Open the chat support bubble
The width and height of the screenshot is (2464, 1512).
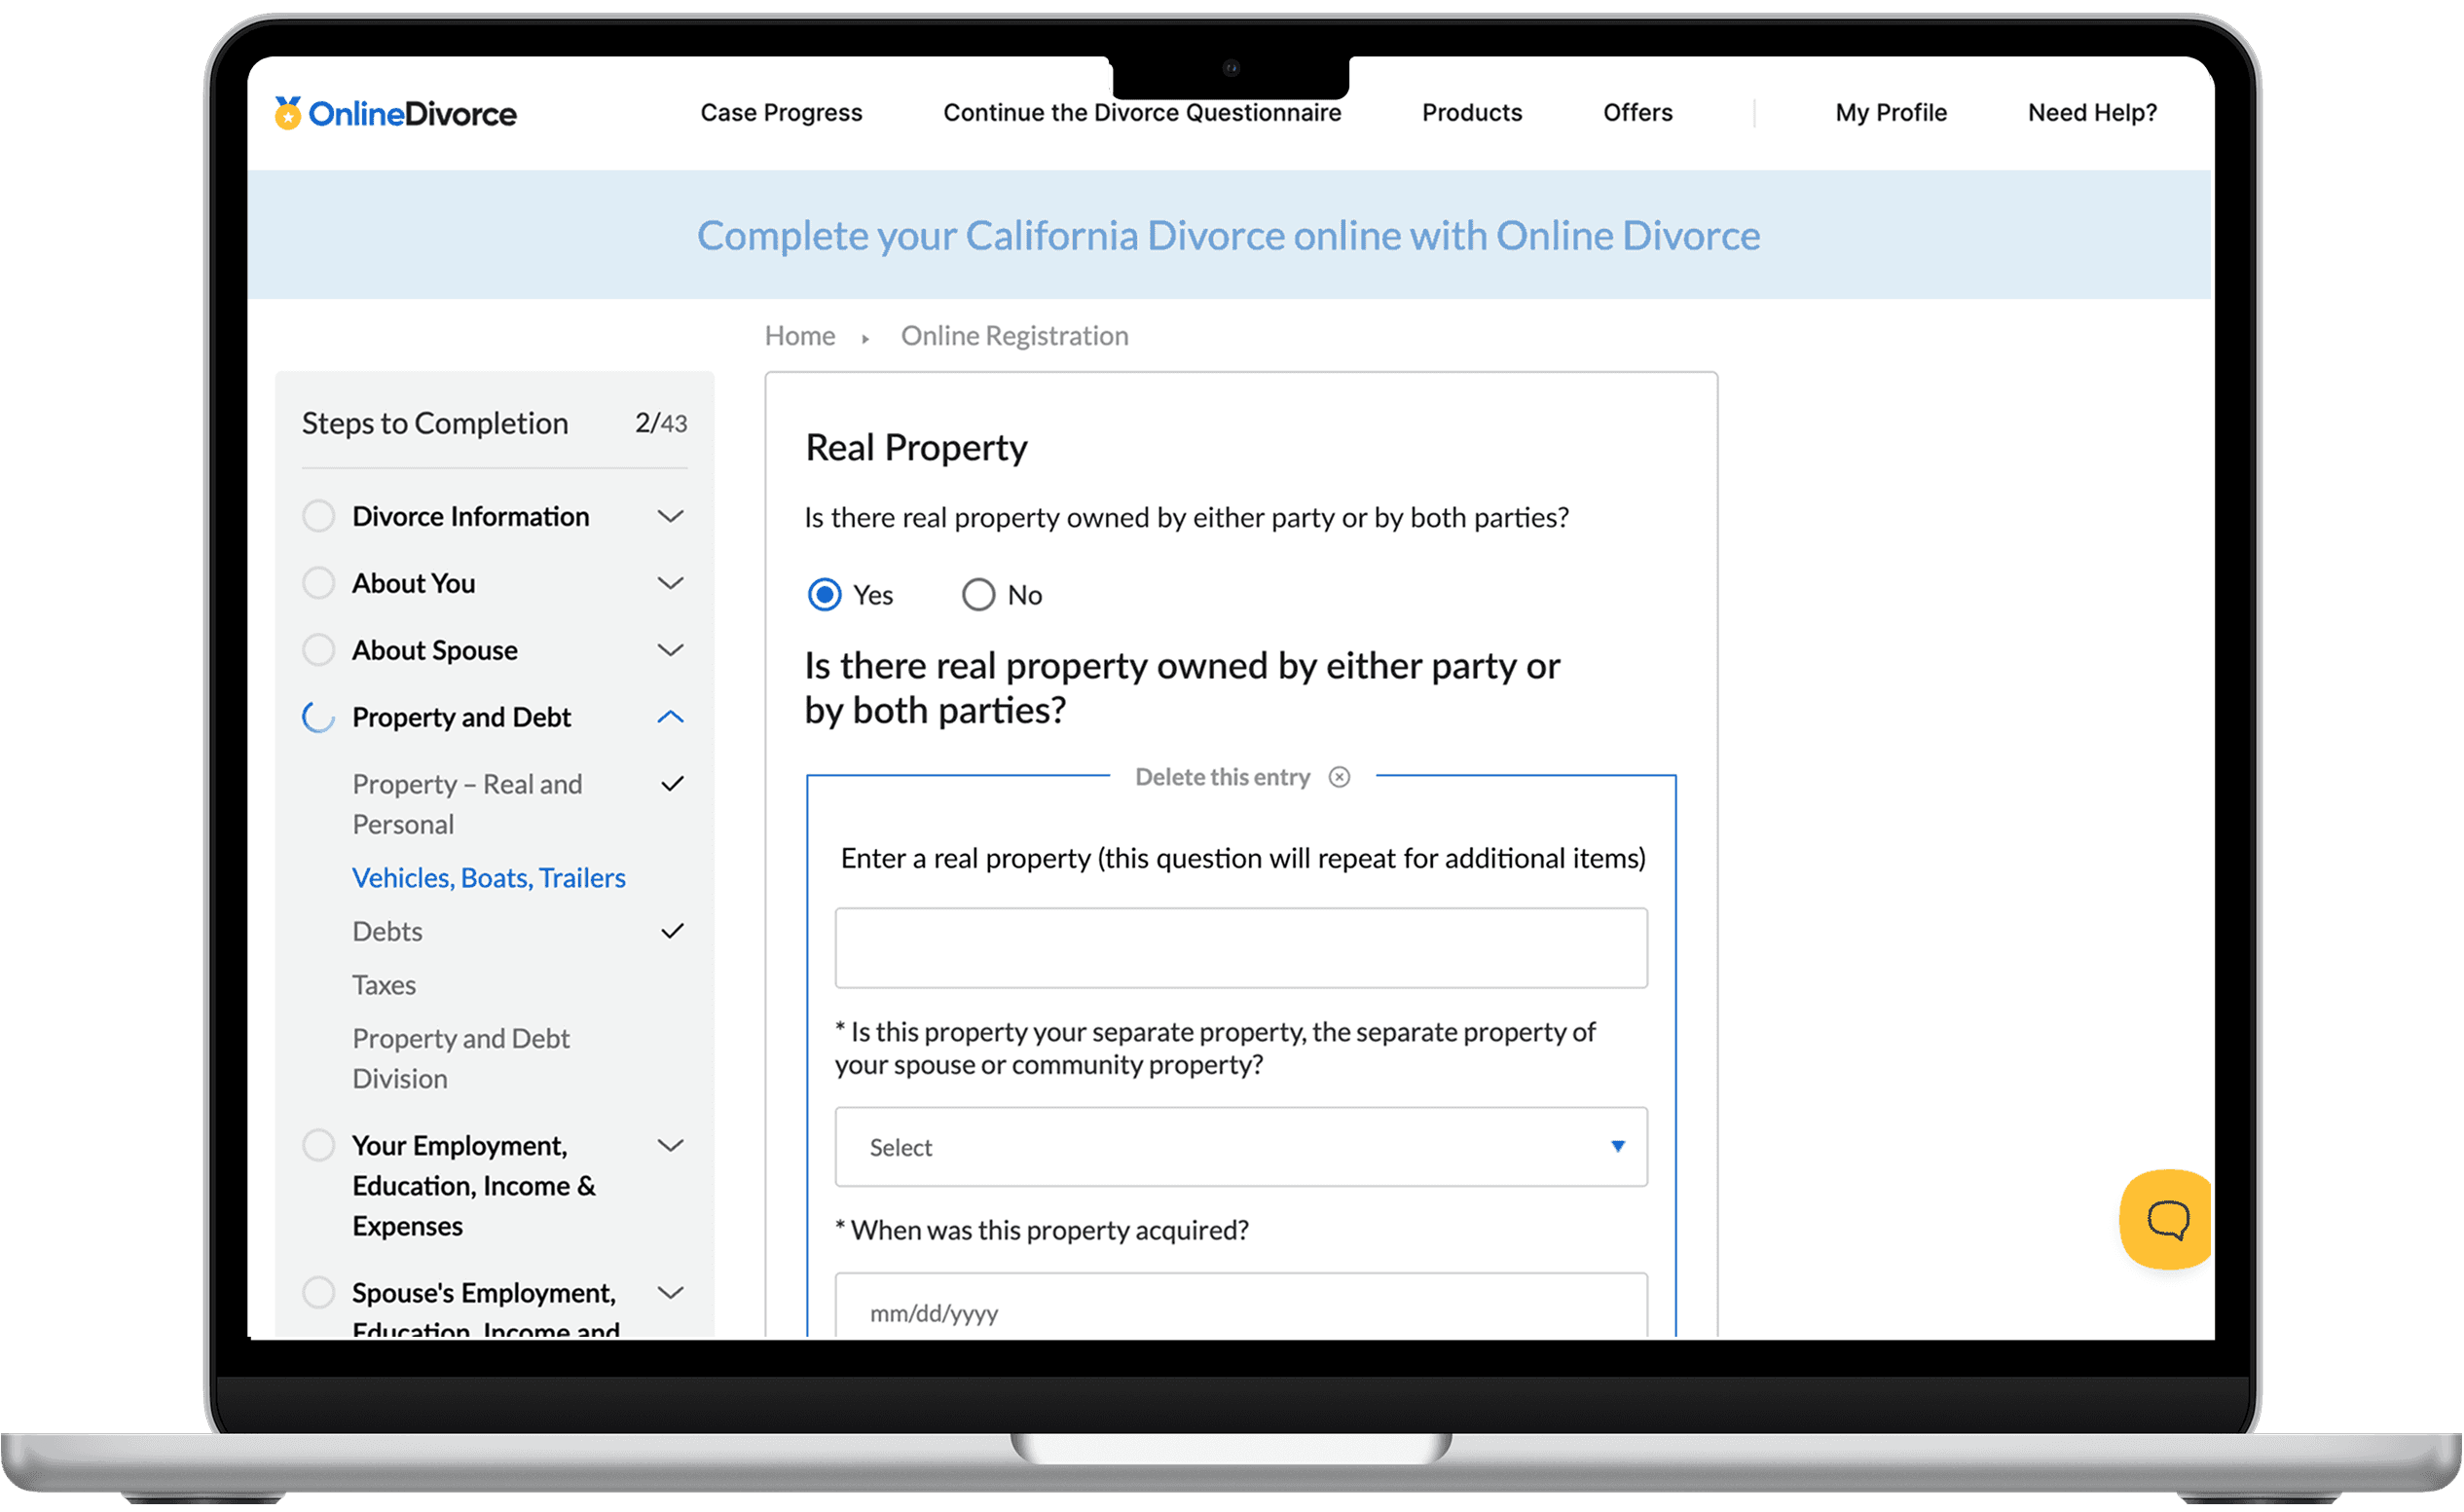(x=2166, y=1220)
